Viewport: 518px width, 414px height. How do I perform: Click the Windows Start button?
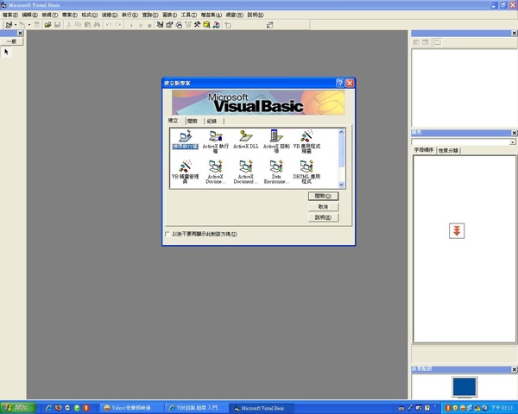coord(18,408)
